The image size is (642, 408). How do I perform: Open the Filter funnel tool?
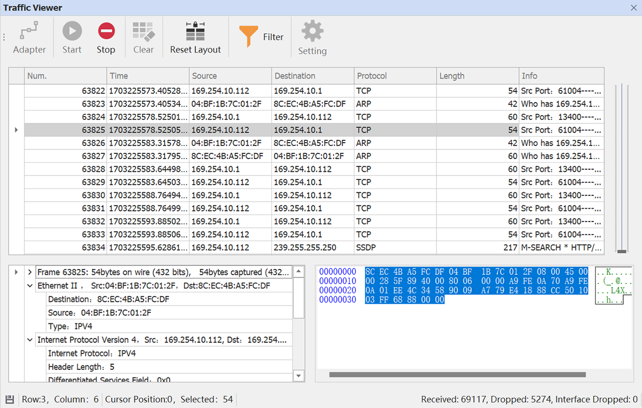click(x=249, y=37)
